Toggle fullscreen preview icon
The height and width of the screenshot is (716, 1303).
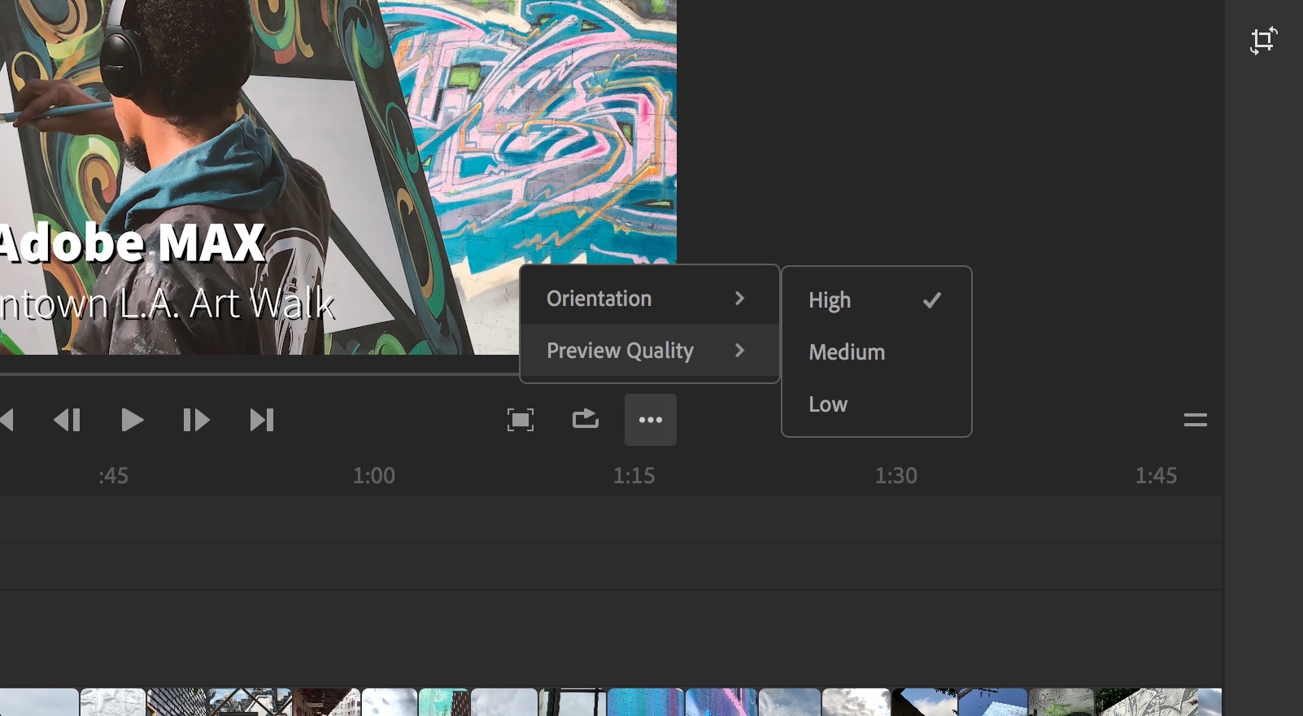tap(521, 420)
